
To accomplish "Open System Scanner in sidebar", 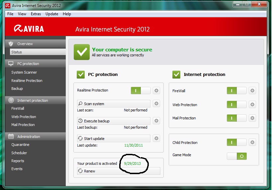I will click(x=24, y=72).
